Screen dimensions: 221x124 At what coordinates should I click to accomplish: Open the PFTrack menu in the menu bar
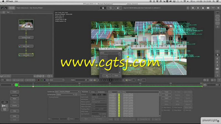9,1
